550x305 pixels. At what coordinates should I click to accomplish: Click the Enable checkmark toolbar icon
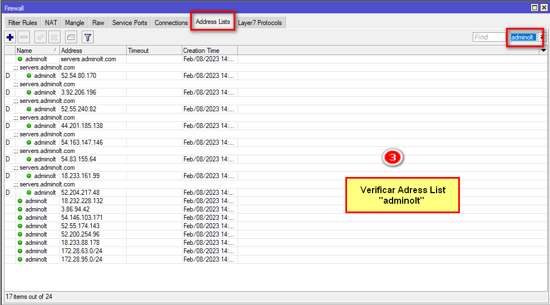pos(40,37)
